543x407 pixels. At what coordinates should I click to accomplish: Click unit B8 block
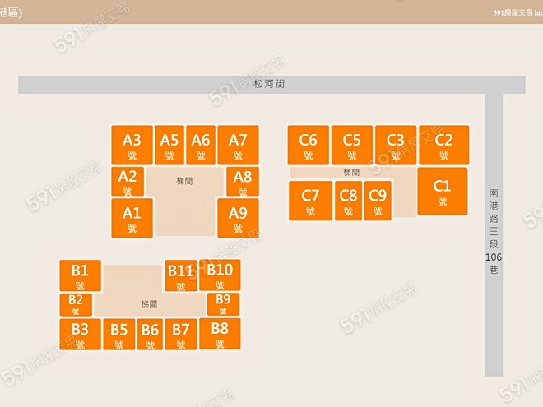pyautogui.click(x=220, y=334)
